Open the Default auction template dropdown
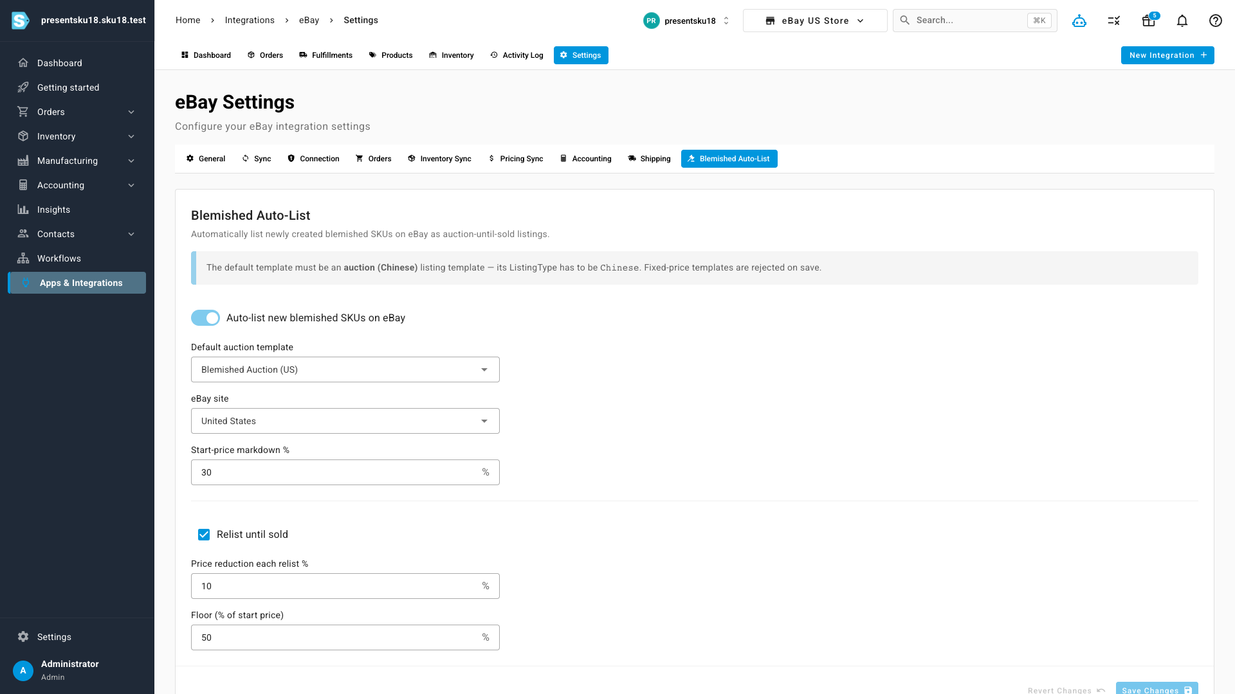 tap(345, 369)
